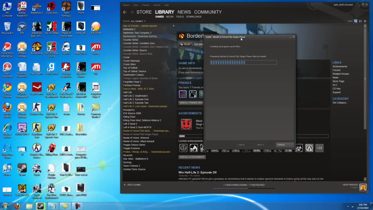Click the flame skull locked achievement icon
Screen dimensions: 373x210
point(194,148)
